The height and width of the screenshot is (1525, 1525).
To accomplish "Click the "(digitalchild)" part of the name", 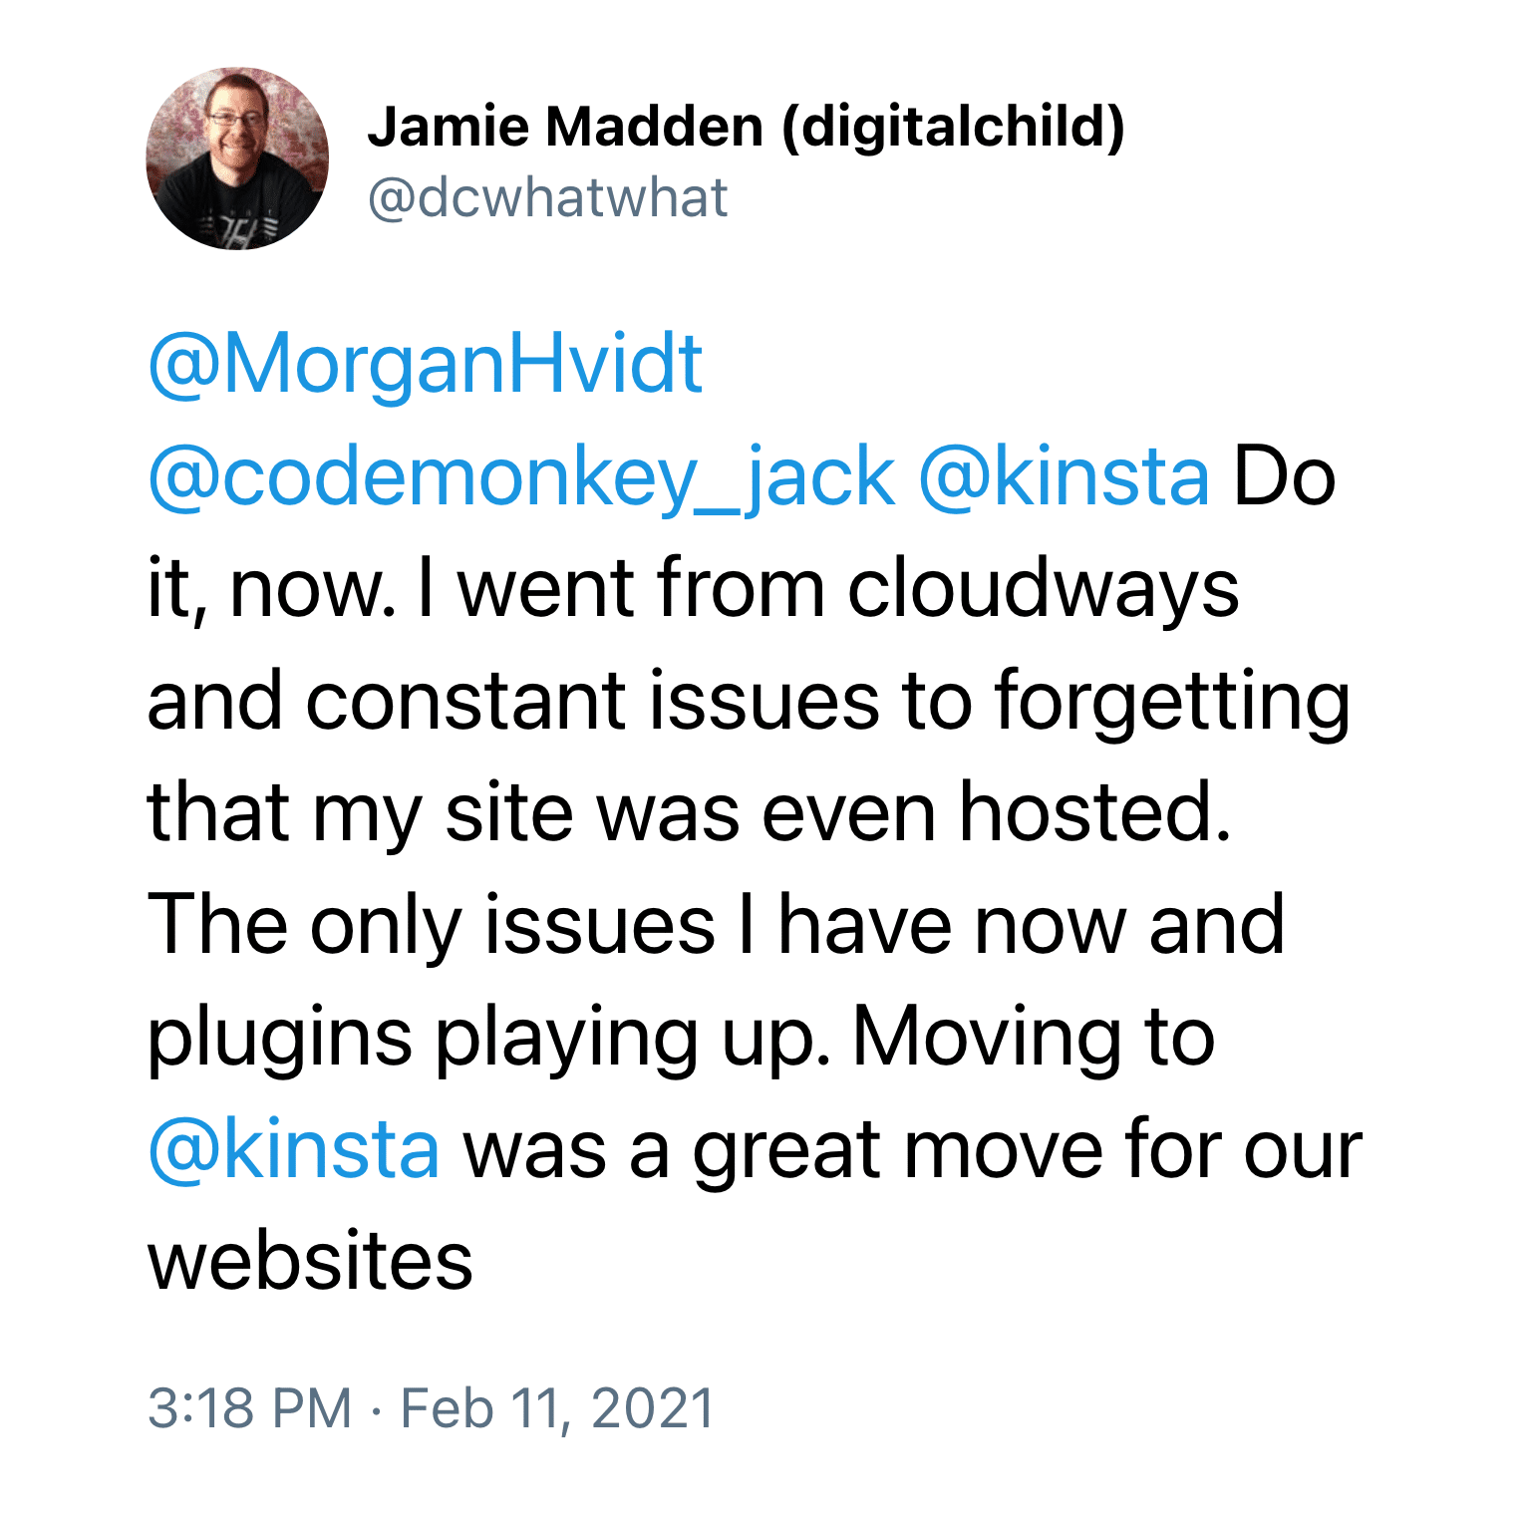I will click(x=953, y=127).
